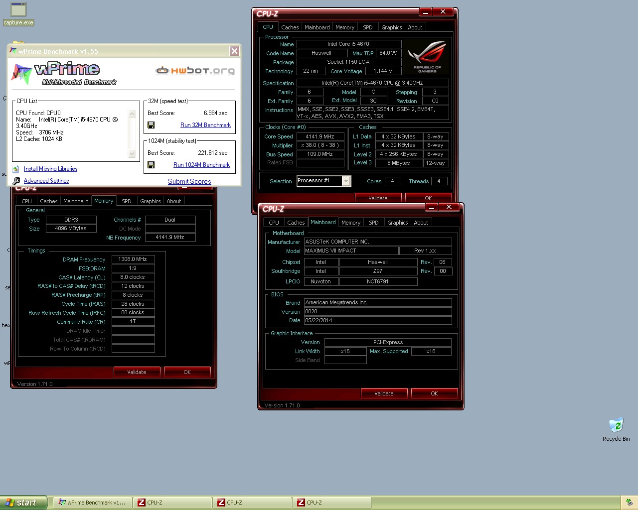Click the save icon under 32M score

click(x=151, y=125)
